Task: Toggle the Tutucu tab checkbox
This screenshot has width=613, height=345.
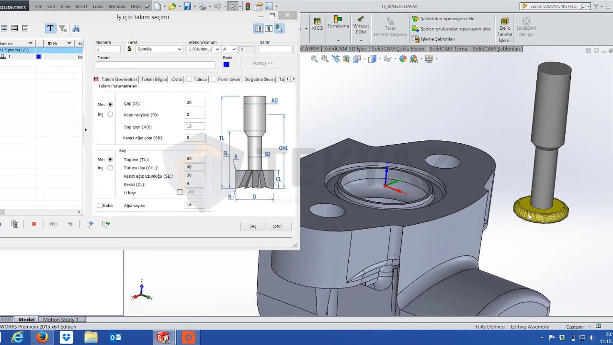Action: click(189, 79)
